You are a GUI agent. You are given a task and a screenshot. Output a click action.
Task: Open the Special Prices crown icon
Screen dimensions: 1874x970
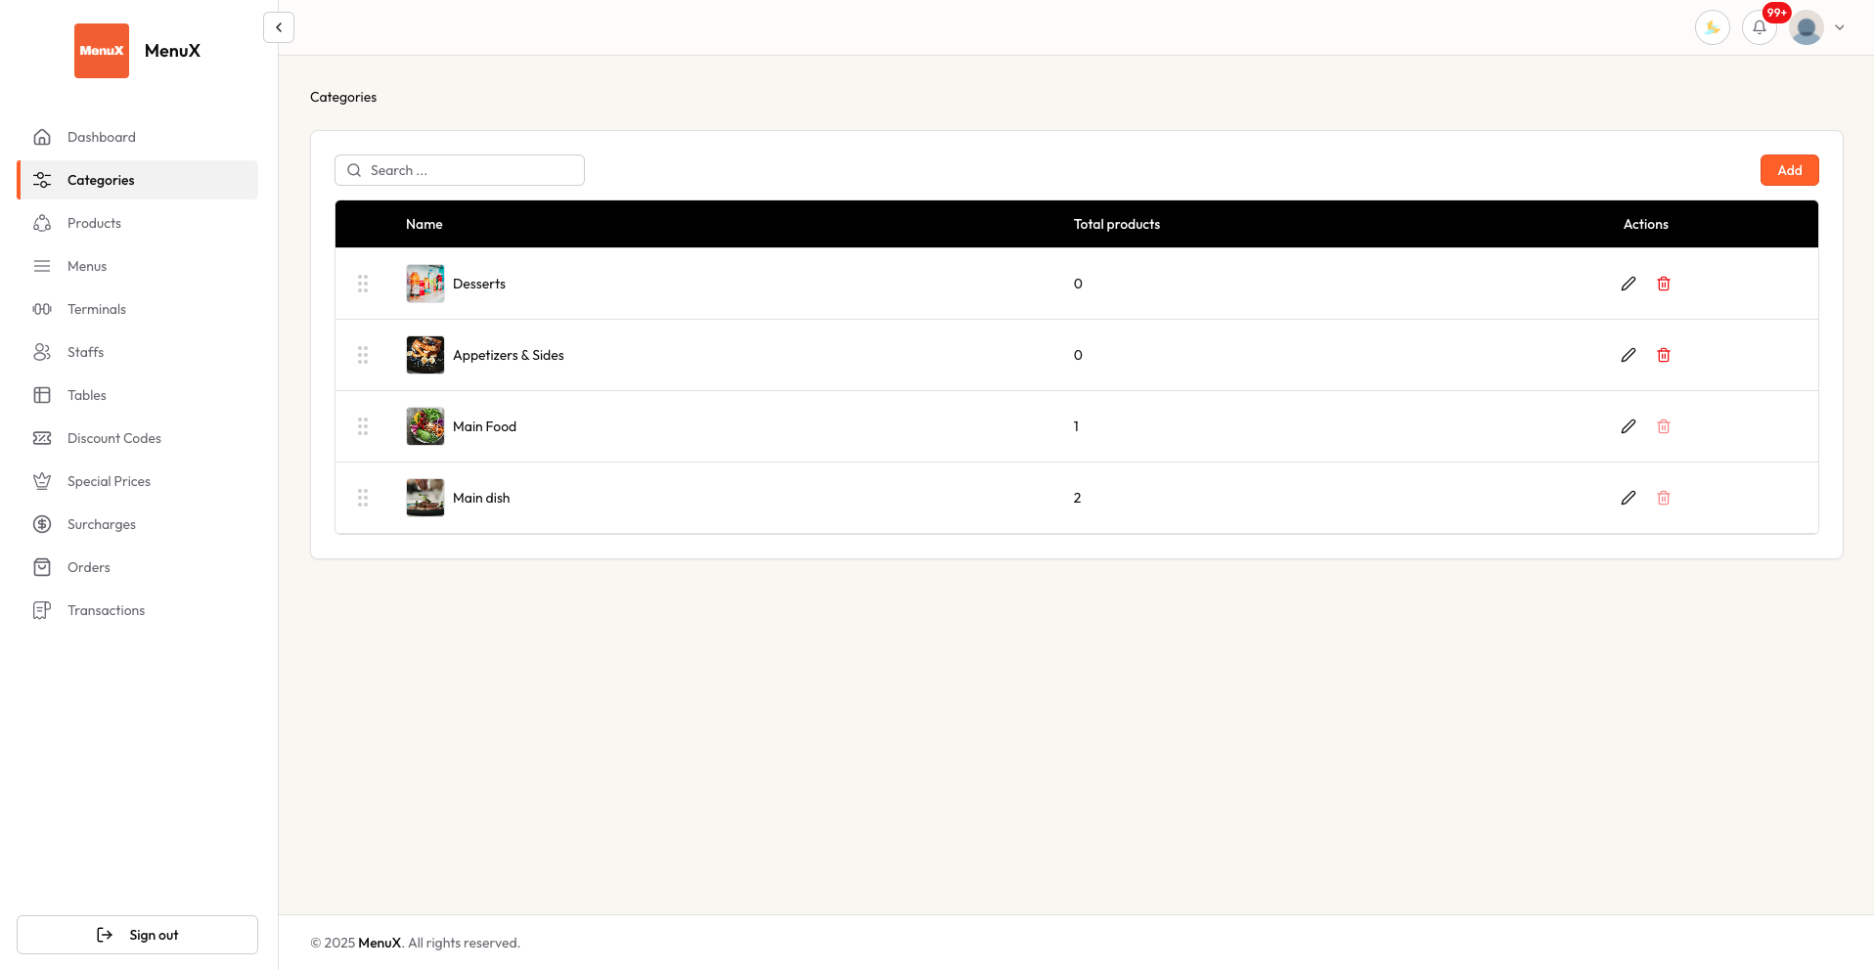pos(42,481)
